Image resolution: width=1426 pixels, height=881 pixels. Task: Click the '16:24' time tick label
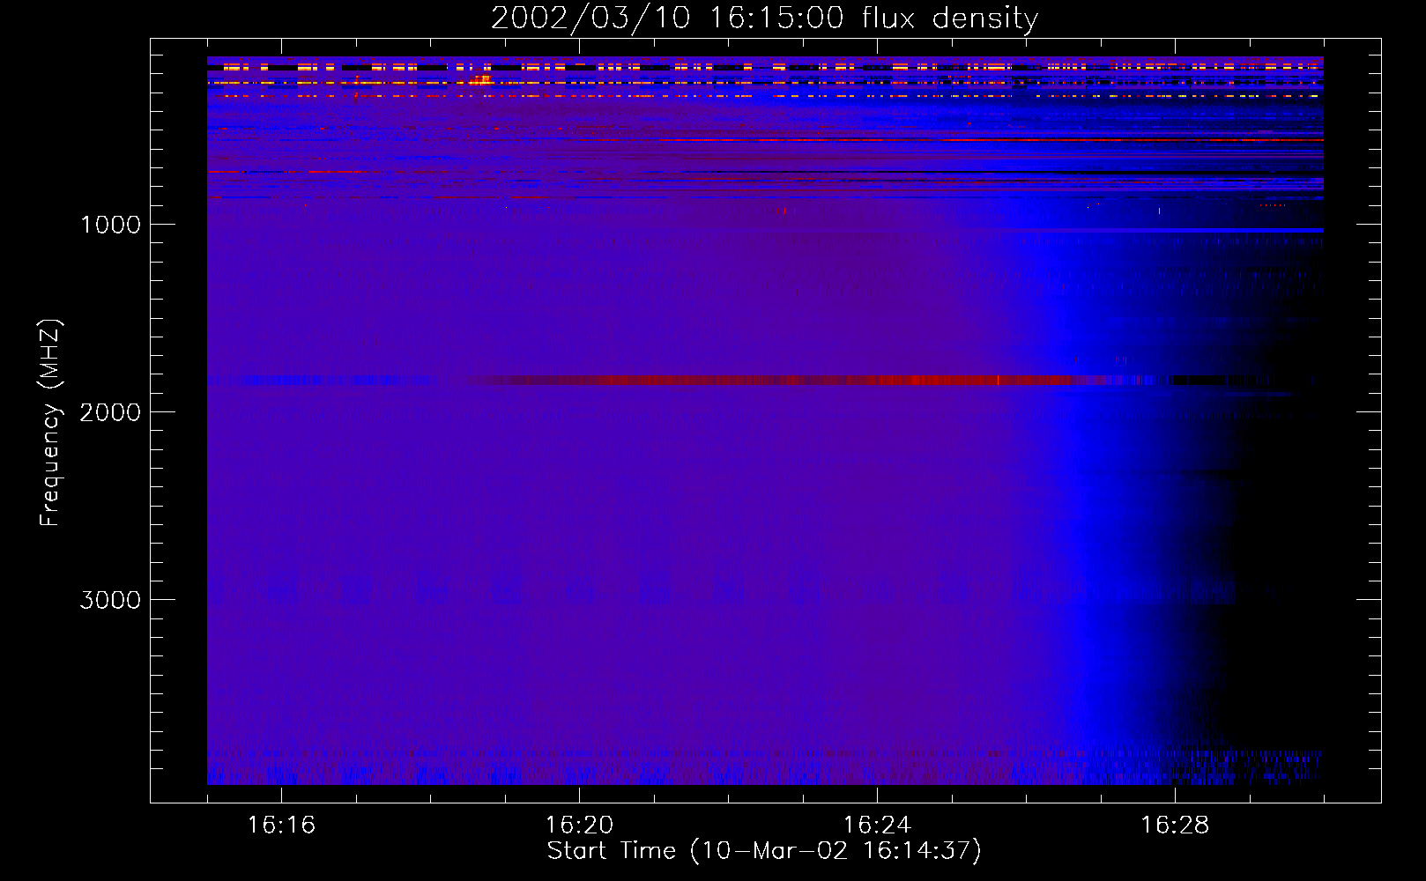tap(877, 825)
